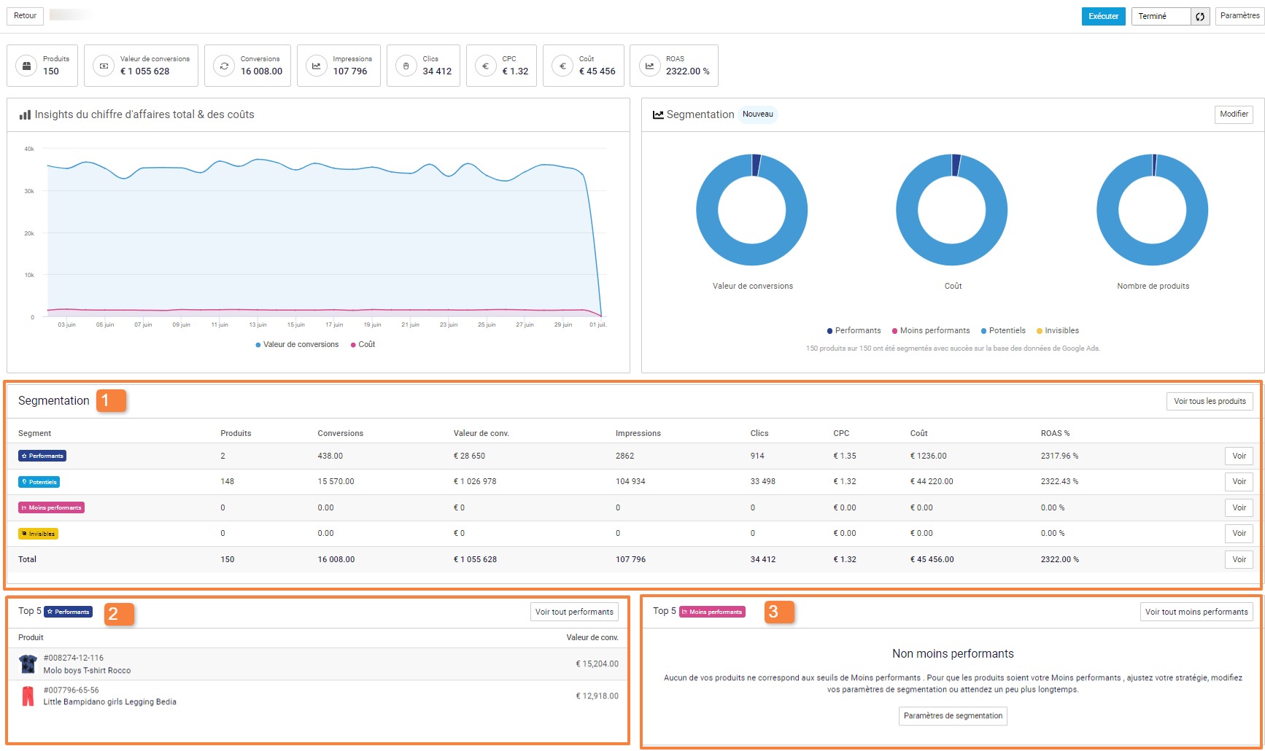Image resolution: width=1265 pixels, height=751 pixels.
Task: Click the Valeur de conversions money icon
Action: coord(104,66)
